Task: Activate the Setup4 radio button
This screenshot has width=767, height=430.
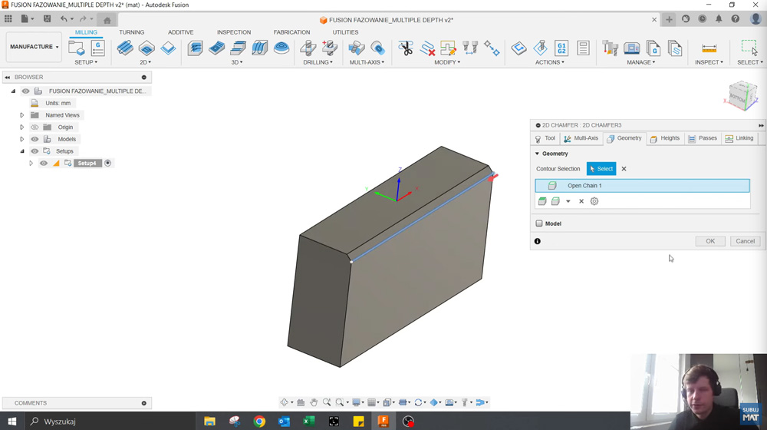Action: pos(108,163)
